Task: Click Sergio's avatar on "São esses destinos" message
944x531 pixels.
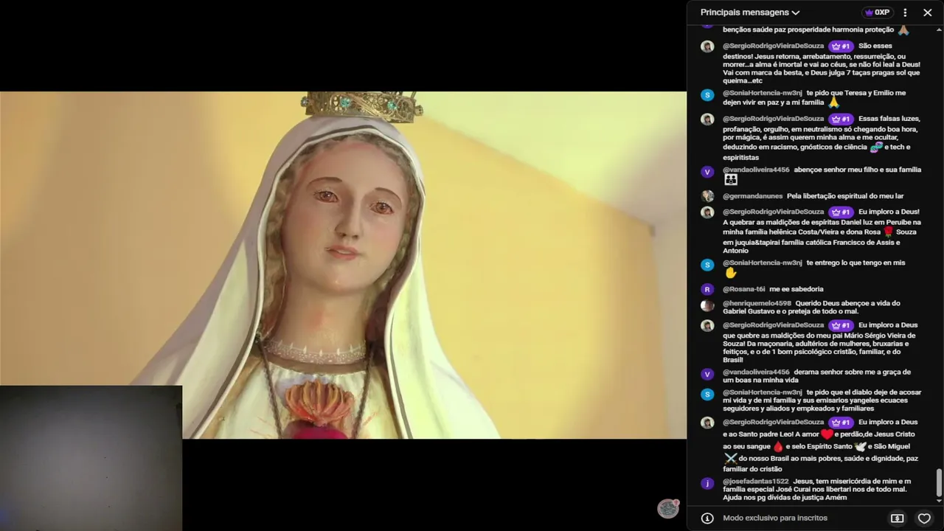Action: [x=707, y=46]
